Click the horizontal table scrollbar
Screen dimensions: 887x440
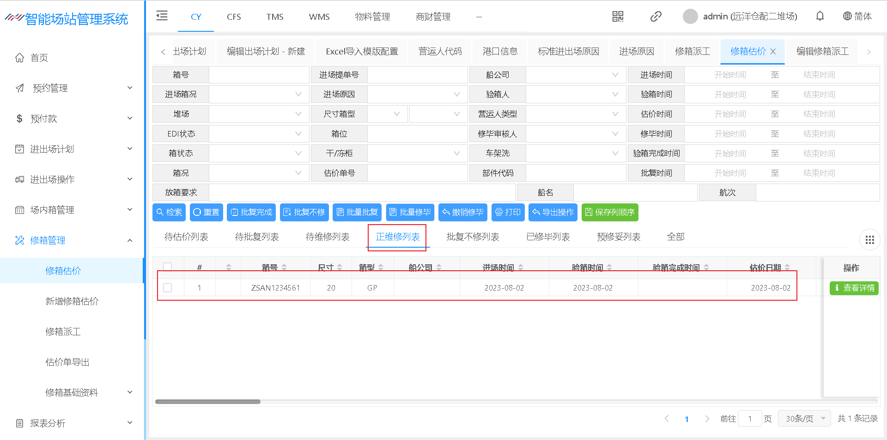[208, 402]
